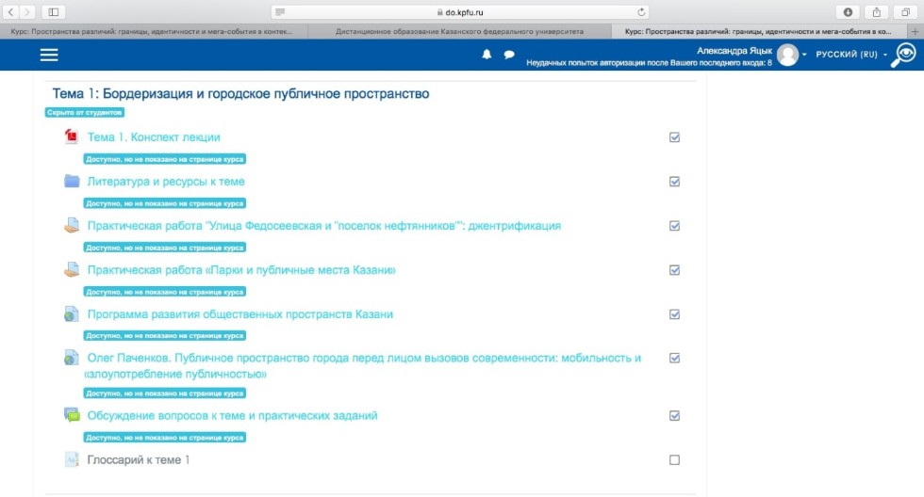This screenshot has width=924, height=497.
Task: Click the PDF icon for Тема 1 lecture
Action: point(72,137)
